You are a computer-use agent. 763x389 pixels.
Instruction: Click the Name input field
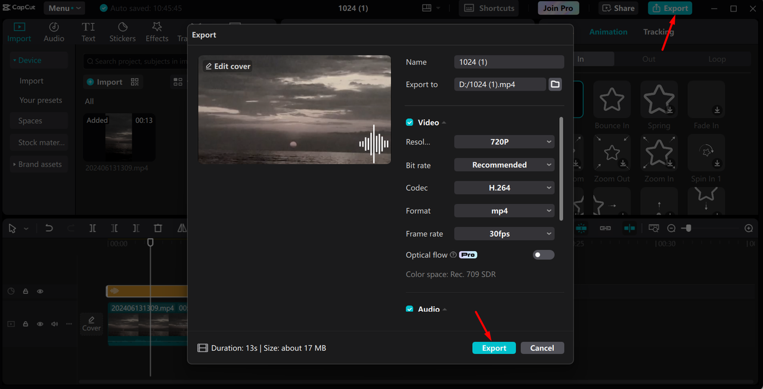pyautogui.click(x=509, y=62)
